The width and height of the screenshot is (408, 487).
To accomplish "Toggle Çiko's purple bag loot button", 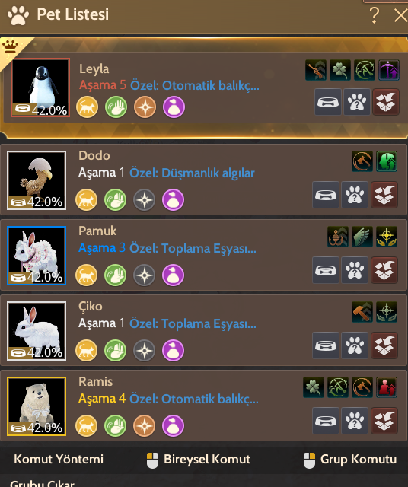I will click(173, 351).
